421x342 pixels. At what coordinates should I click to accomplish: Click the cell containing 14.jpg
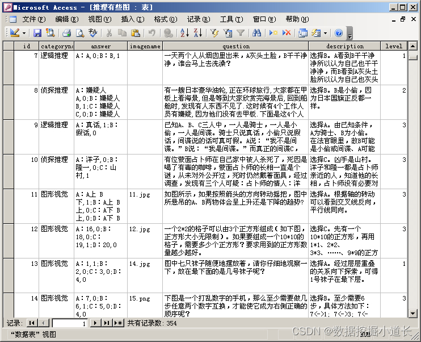(x=145, y=276)
